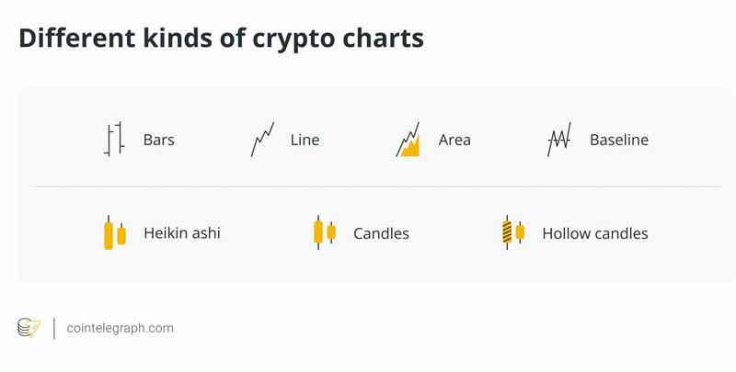Image resolution: width=736 pixels, height=372 pixels.
Task: Click the Area label text
Action: click(x=454, y=140)
